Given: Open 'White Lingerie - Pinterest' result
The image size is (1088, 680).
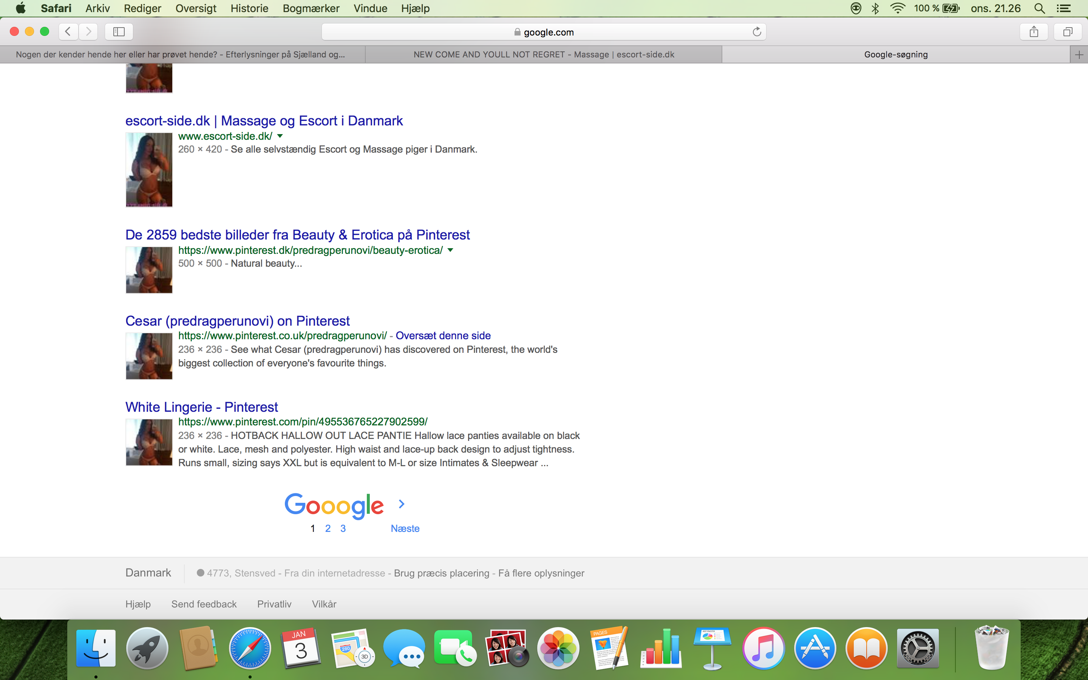Looking at the screenshot, I should 201,407.
